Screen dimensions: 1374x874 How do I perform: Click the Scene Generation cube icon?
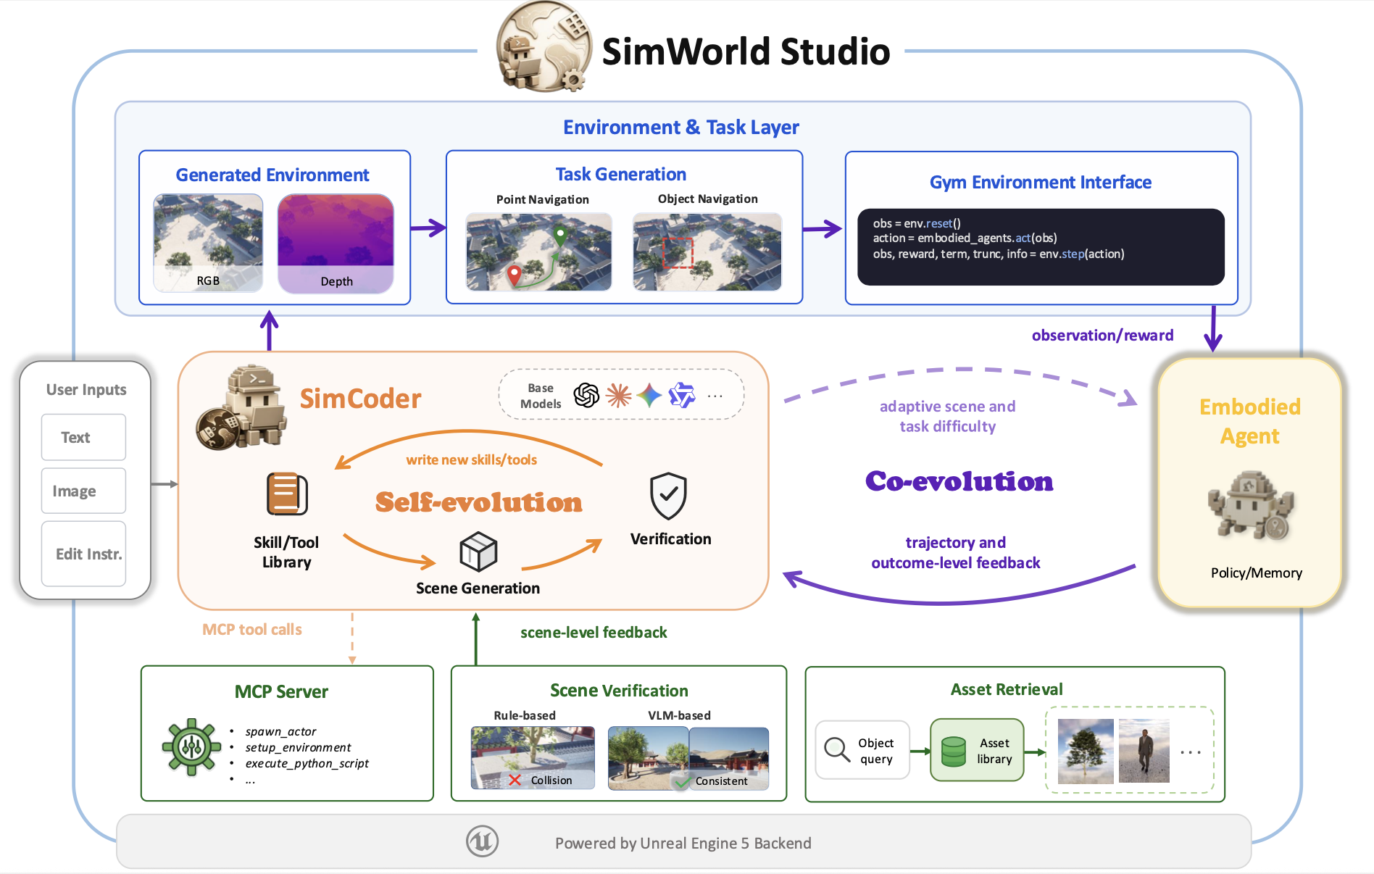tap(478, 552)
